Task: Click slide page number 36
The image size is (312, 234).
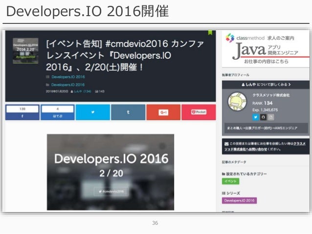Action: (155, 223)
